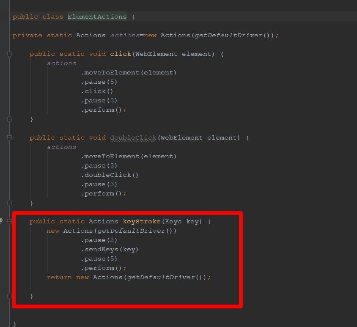This screenshot has height=327, width=357.
Task: Click the 'return' keyword
Action: click(59, 278)
